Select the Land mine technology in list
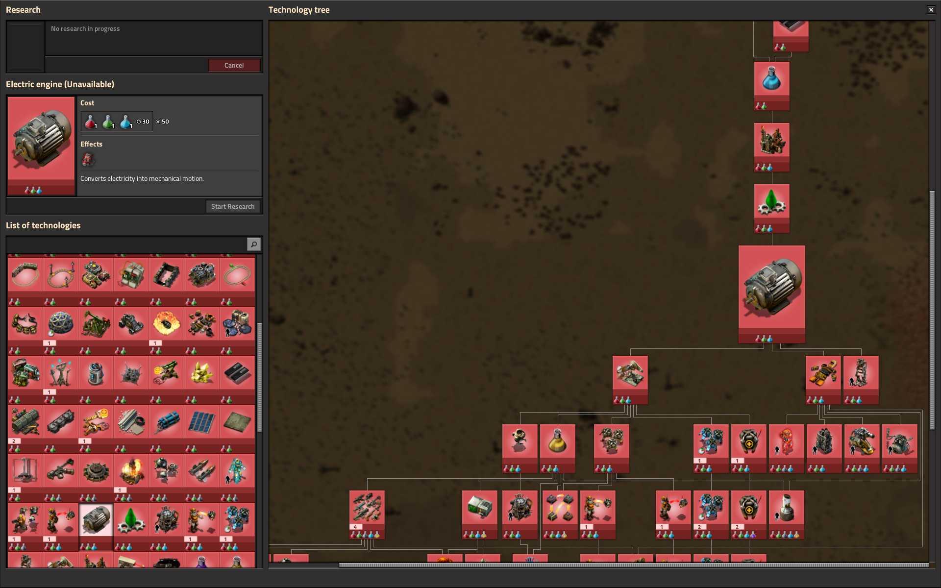This screenshot has width=941, height=588. [x=96, y=478]
